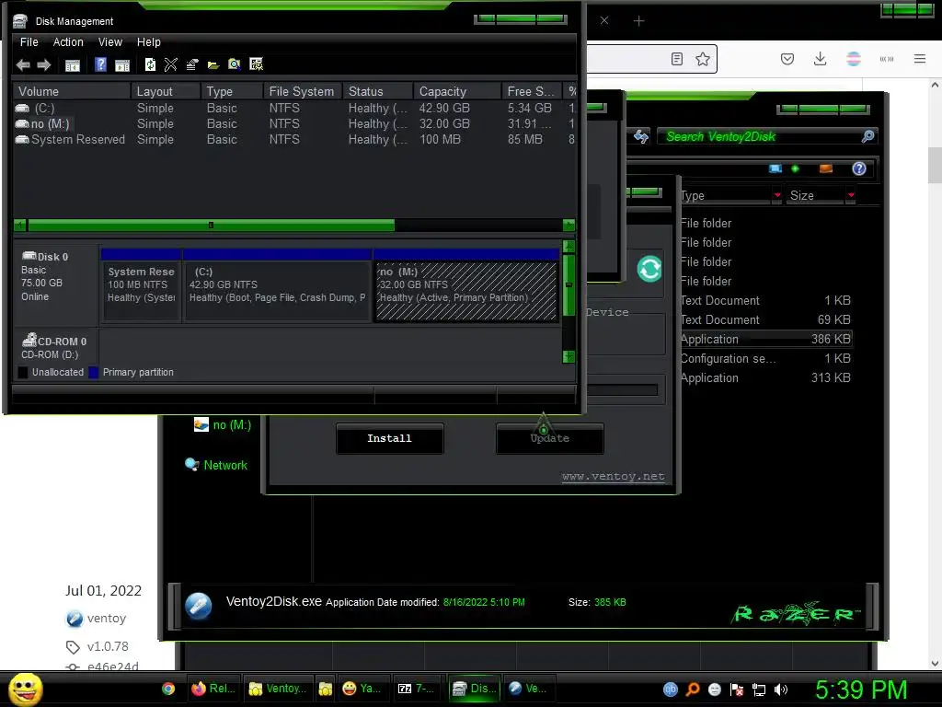
Task: Click the right arrow of volume list scrollbar
Action: click(569, 226)
